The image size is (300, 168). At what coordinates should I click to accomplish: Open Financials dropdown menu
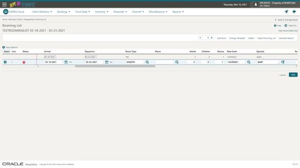[x=120, y=12]
